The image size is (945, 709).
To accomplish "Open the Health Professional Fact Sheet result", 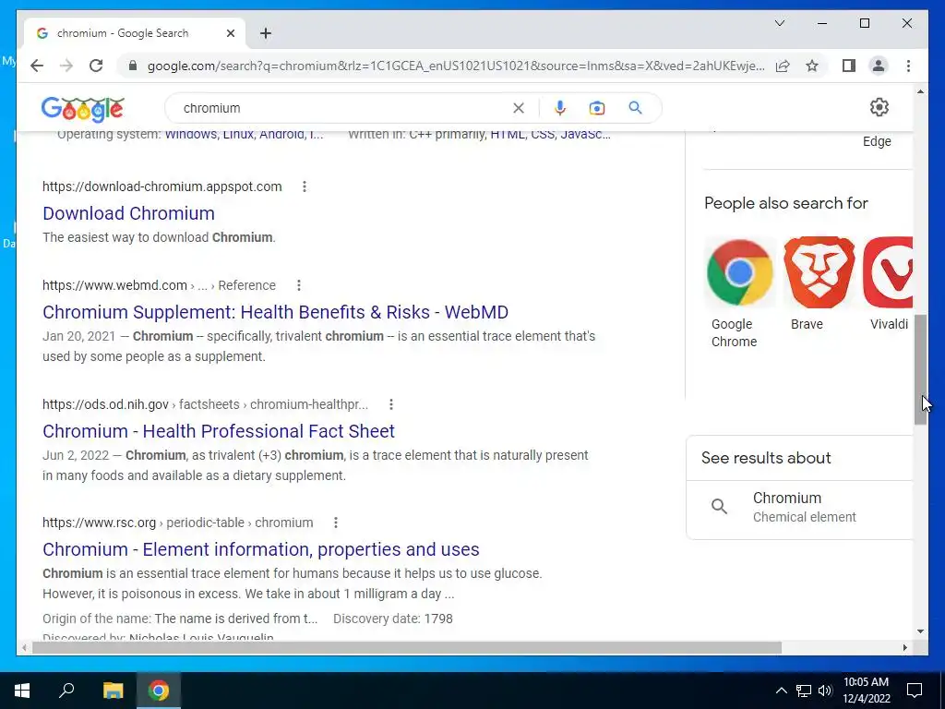I will tap(219, 432).
